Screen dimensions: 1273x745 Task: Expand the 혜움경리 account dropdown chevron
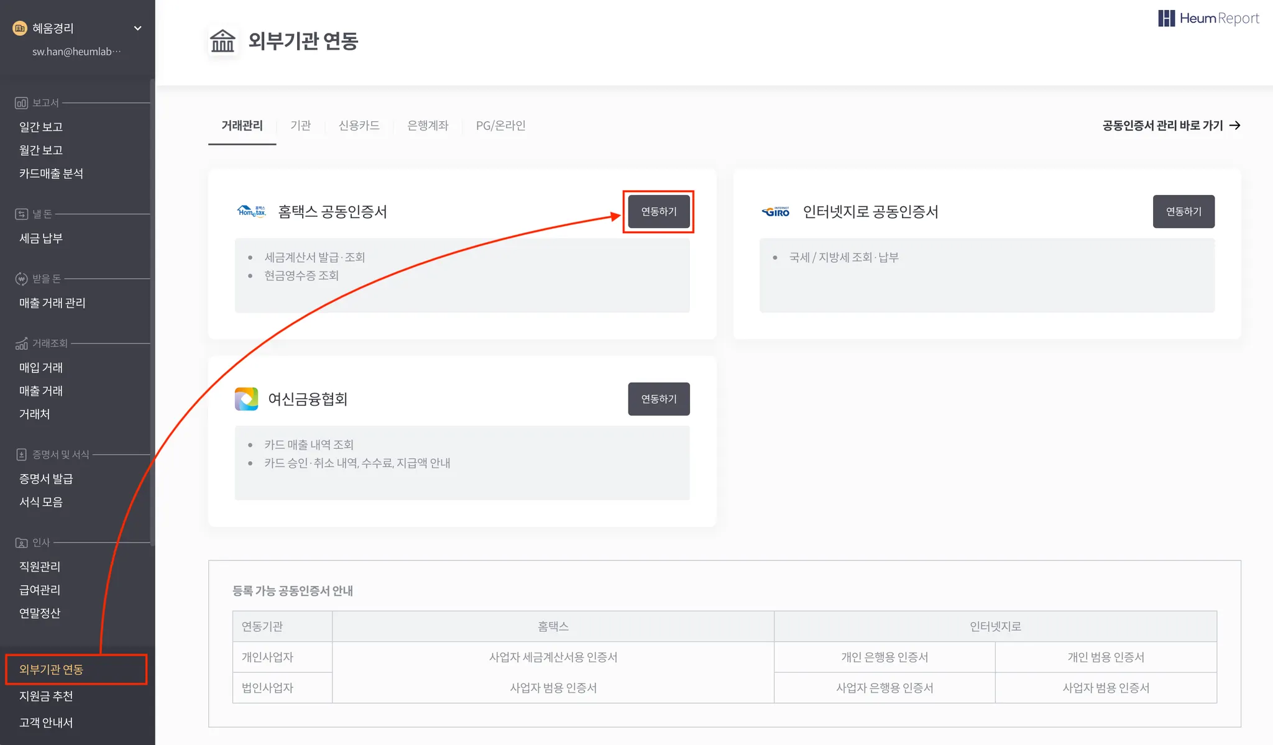pyautogui.click(x=138, y=28)
